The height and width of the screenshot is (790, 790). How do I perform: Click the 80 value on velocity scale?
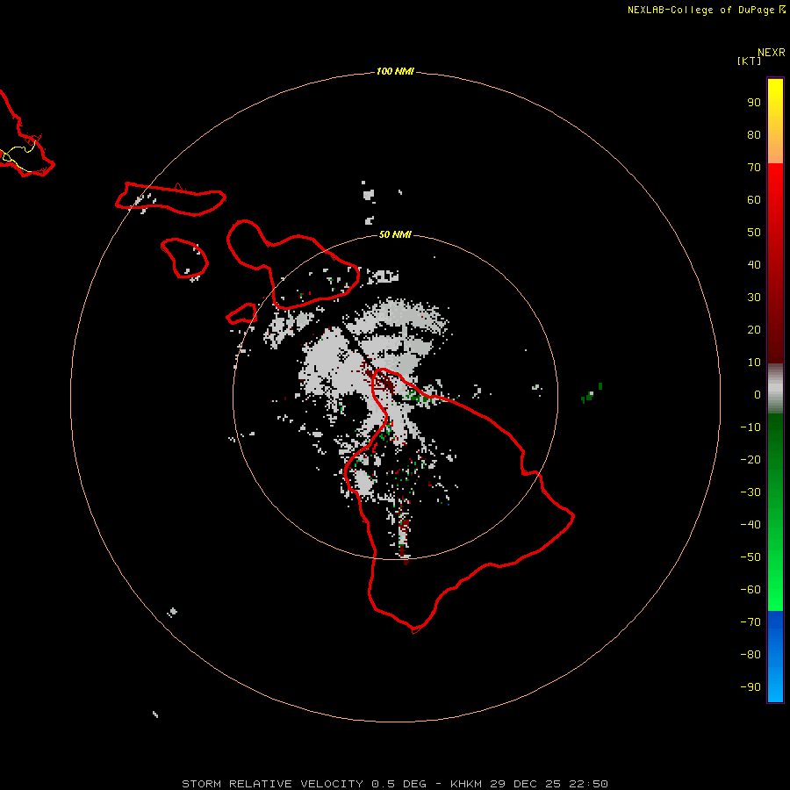(754, 135)
